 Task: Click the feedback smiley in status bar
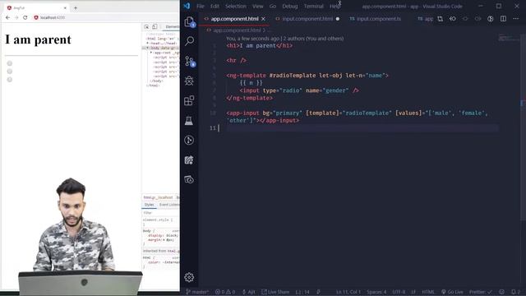coord(501,292)
